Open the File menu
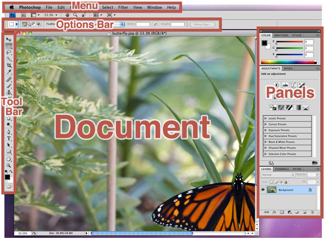This screenshot has height=242, width=326. coord(49,7)
